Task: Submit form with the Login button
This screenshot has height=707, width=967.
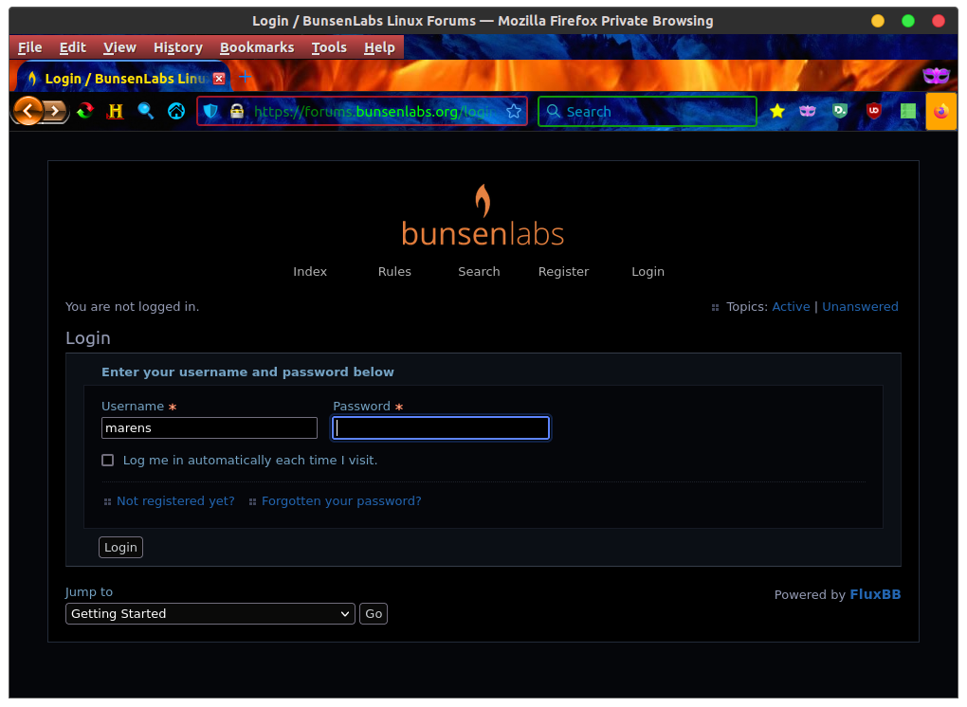Action: (121, 548)
